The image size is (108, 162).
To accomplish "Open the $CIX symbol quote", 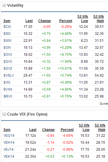I will (7, 27).
